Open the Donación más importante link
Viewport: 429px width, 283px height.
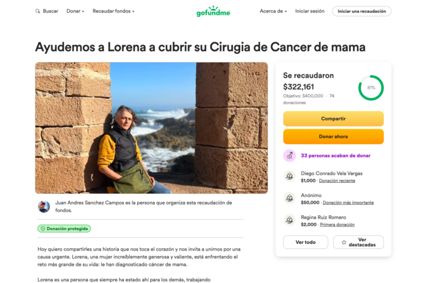(x=349, y=203)
